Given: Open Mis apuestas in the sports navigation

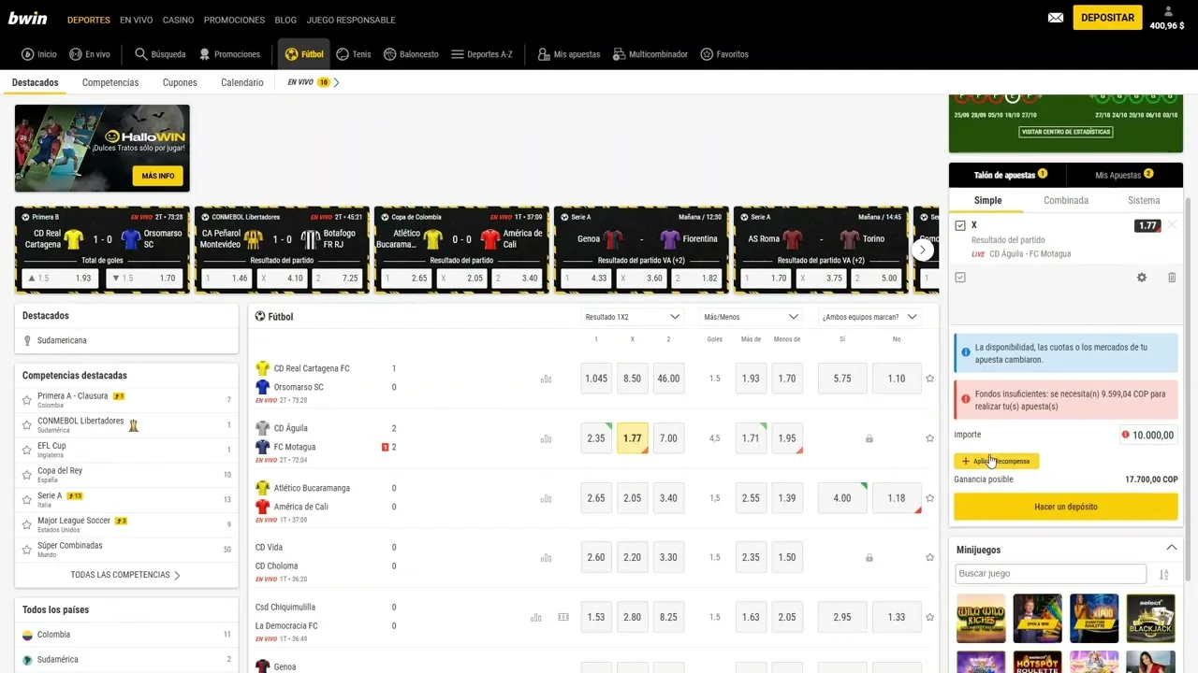Looking at the screenshot, I should point(569,54).
